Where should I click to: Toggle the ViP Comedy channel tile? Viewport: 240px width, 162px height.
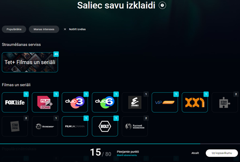[x=165, y=102]
